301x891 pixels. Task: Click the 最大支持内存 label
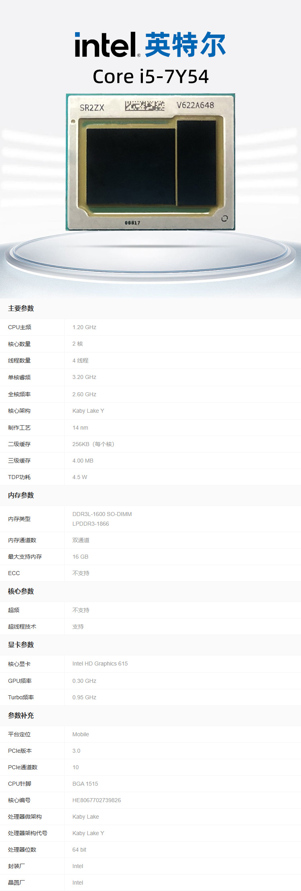pyautogui.click(x=25, y=557)
